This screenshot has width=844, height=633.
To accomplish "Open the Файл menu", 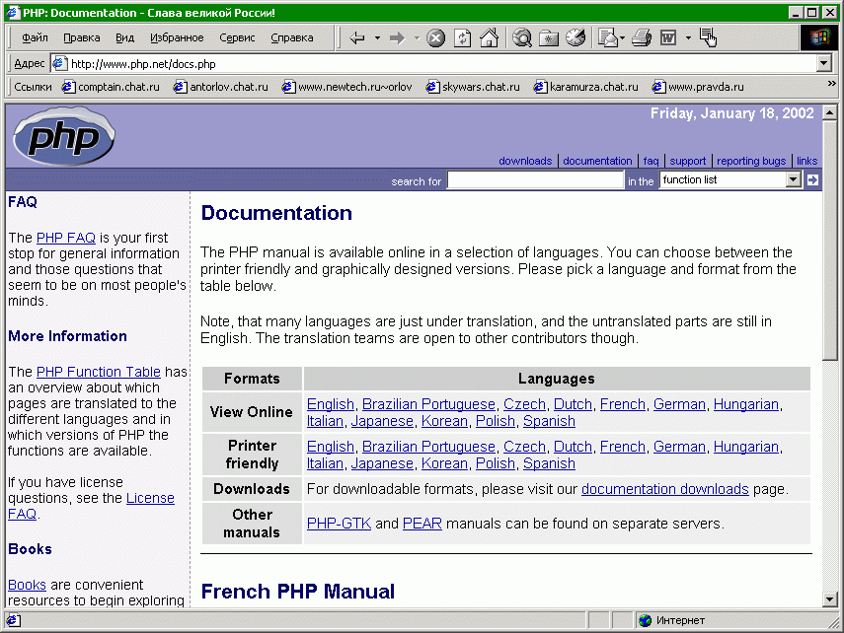I will pos(35,37).
